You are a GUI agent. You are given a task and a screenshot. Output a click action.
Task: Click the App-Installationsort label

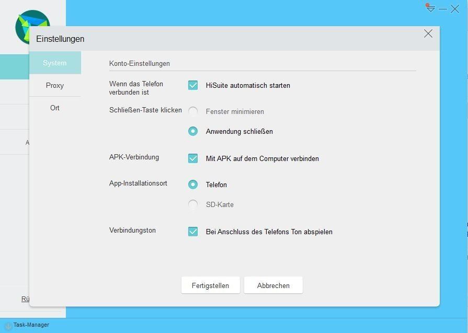[138, 183]
